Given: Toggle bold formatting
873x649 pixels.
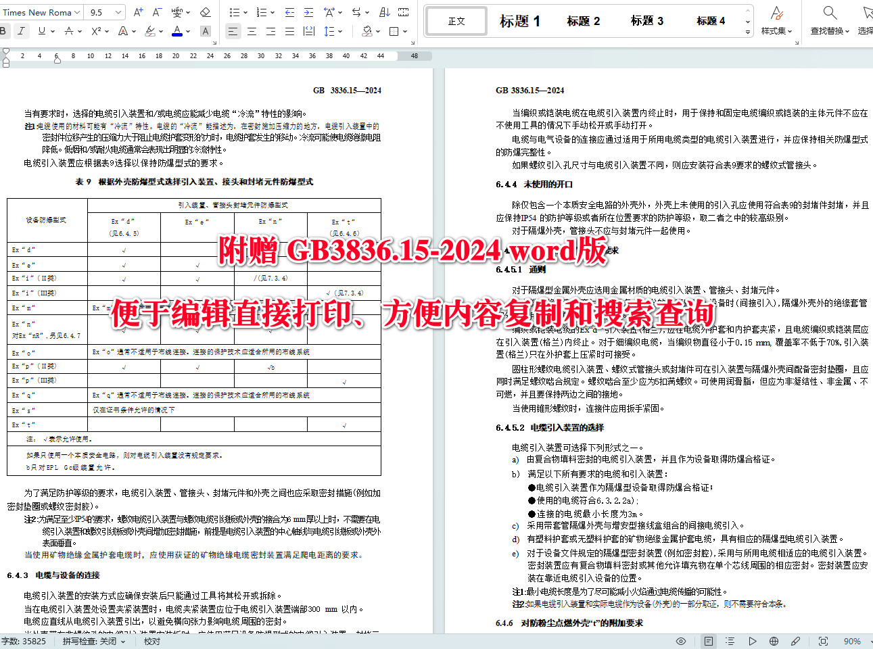Looking at the screenshot, I should (4, 31).
